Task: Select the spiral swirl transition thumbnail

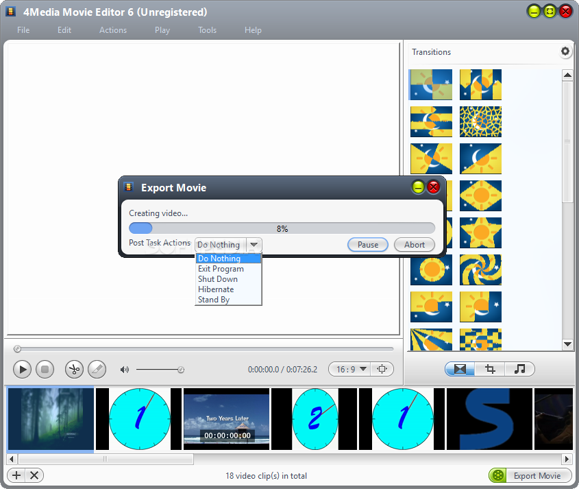Action: point(480,270)
